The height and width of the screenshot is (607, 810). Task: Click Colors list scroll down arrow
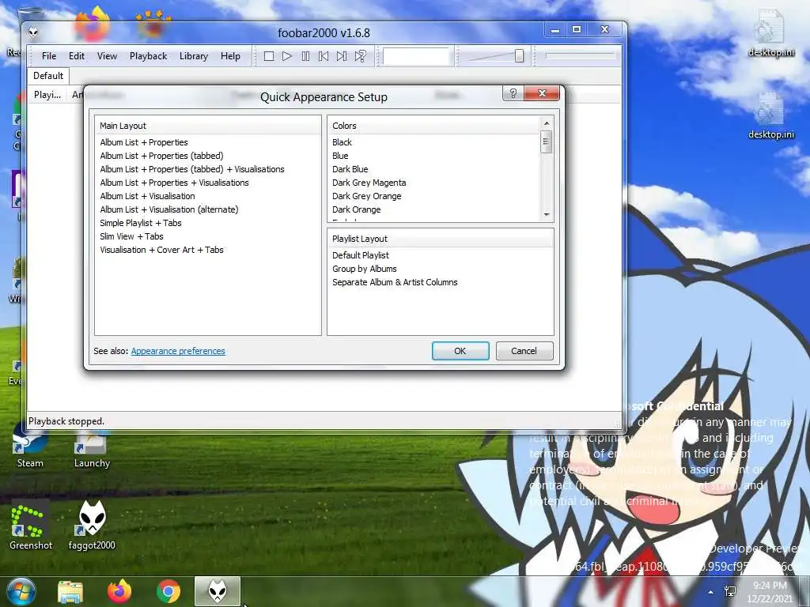(x=547, y=215)
